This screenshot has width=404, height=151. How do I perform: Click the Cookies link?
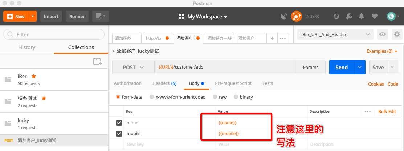376,84
